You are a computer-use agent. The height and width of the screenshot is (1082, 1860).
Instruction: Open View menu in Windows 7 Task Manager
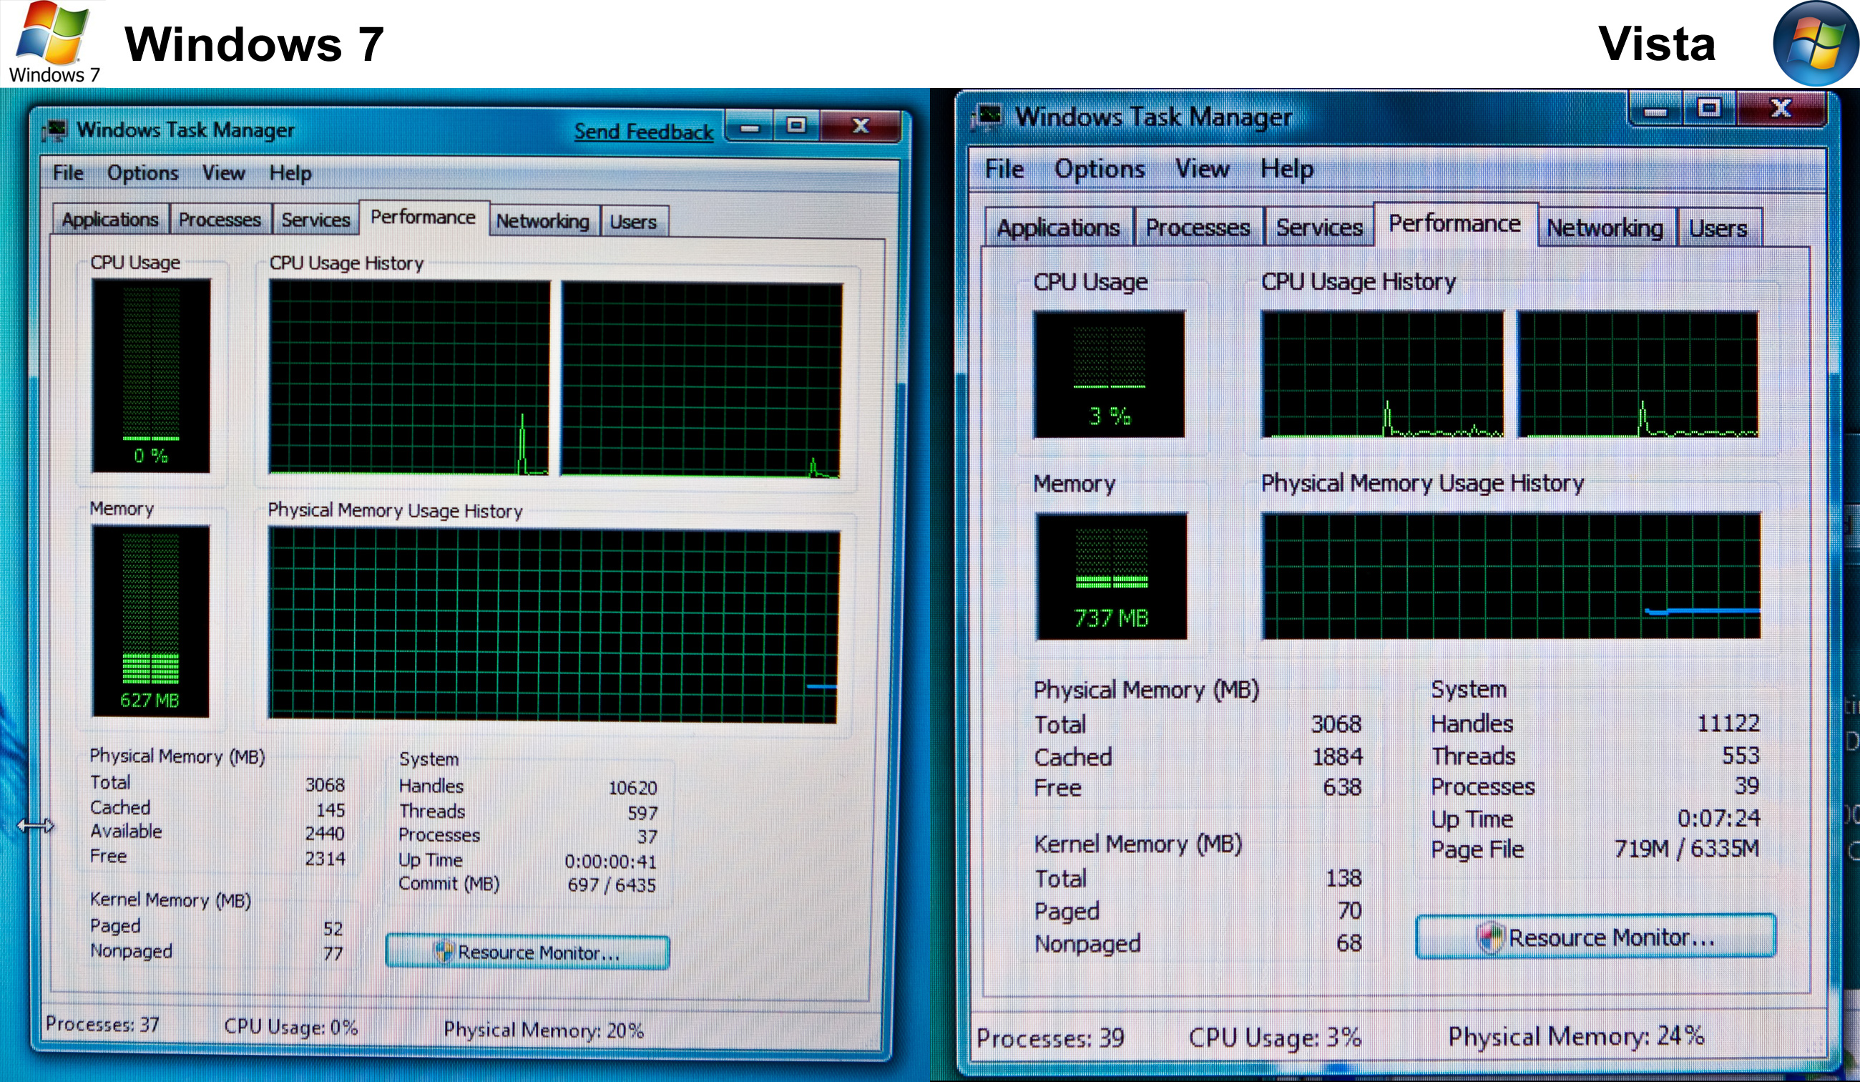(223, 173)
